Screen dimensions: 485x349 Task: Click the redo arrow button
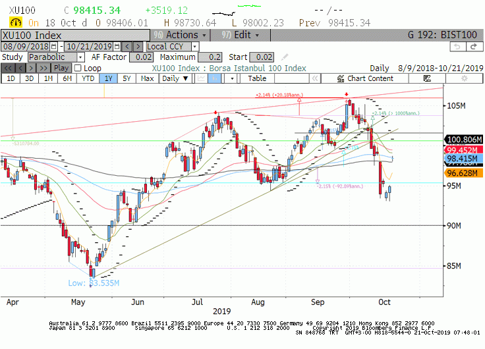(474, 47)
